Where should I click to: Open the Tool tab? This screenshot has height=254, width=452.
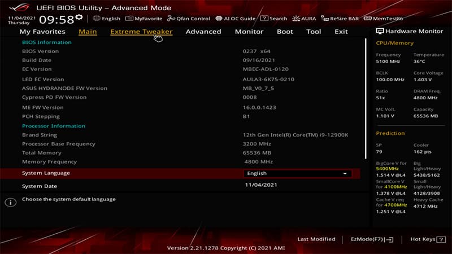pos(314,32)
